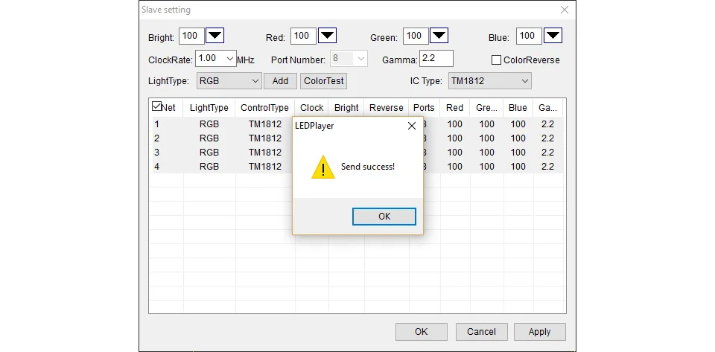Click TM1812 cell in row 3
Viewport: 715px width, 352px height.
(265, 152)
